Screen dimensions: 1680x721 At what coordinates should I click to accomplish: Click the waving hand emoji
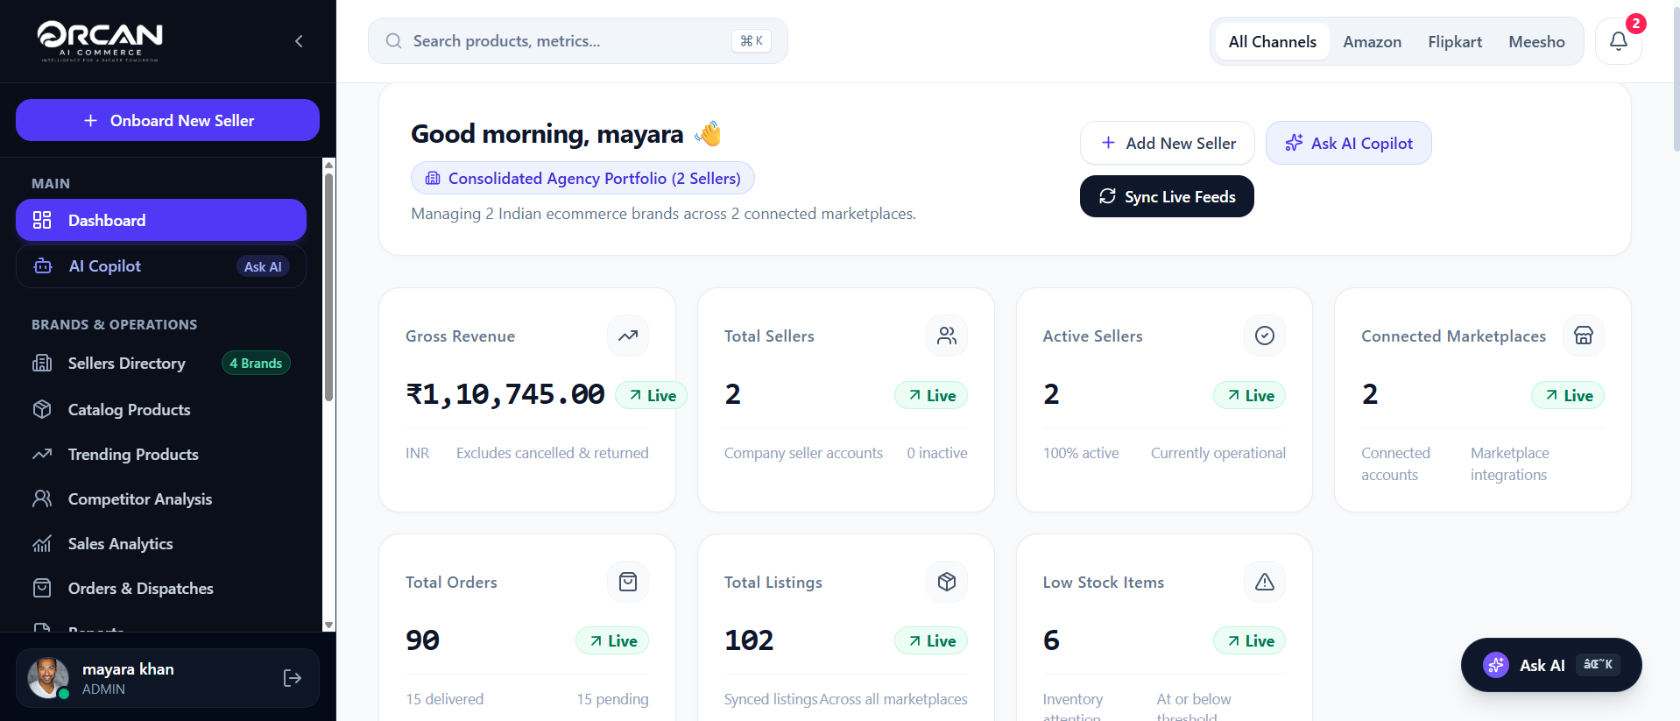(708, 134)
